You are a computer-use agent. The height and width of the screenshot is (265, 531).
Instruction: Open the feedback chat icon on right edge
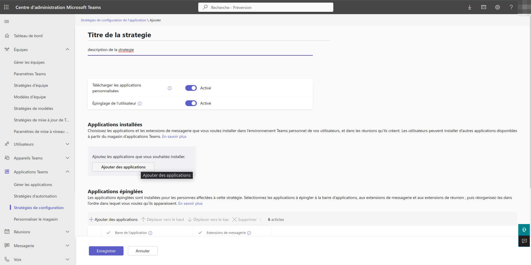pos(524,241)
